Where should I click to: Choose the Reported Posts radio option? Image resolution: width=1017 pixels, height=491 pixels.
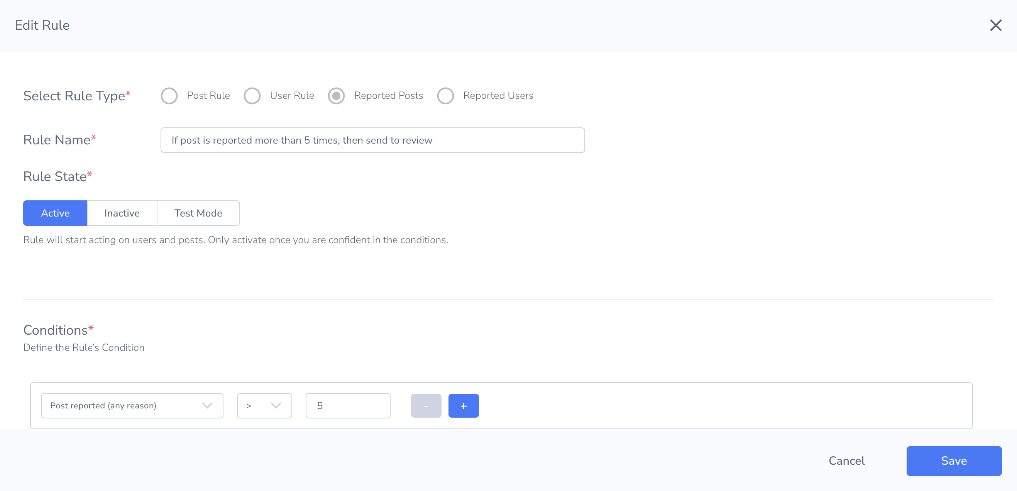[337, 96]
